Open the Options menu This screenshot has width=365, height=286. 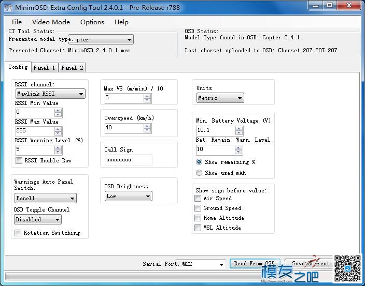tap(92, 22)
